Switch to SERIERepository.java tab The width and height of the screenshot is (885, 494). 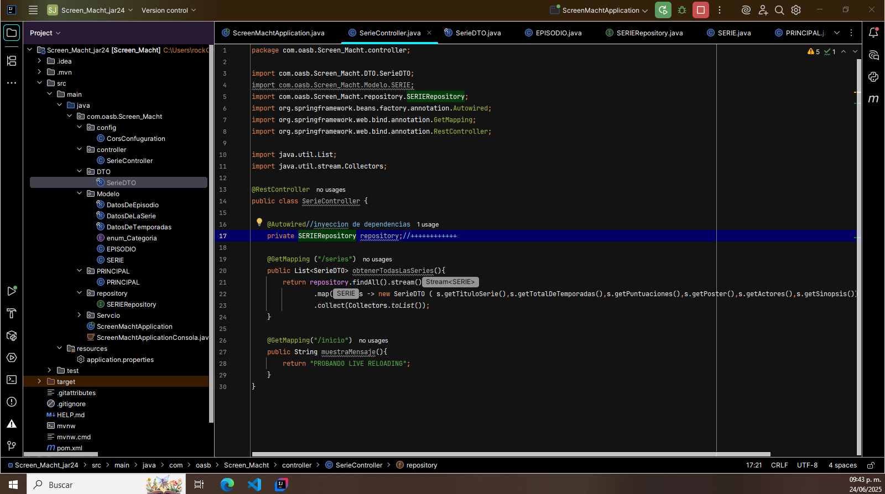coord(644,33)
